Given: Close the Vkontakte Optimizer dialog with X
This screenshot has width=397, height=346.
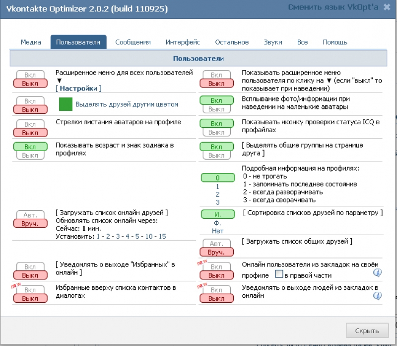Looking at the screenshot, I should click(387, 7).
